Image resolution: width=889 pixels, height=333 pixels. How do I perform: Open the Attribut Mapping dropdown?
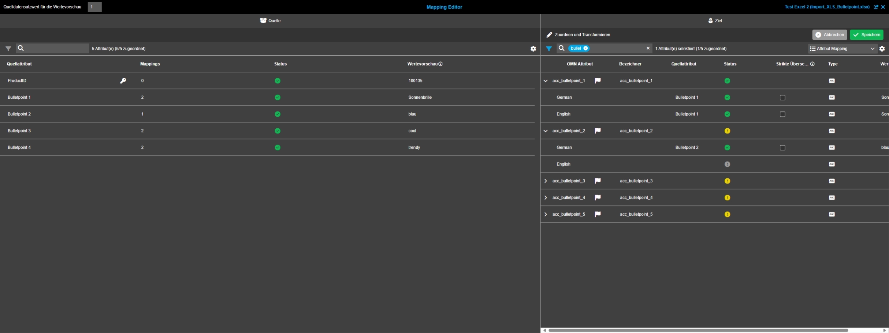[x=842, y=49]
